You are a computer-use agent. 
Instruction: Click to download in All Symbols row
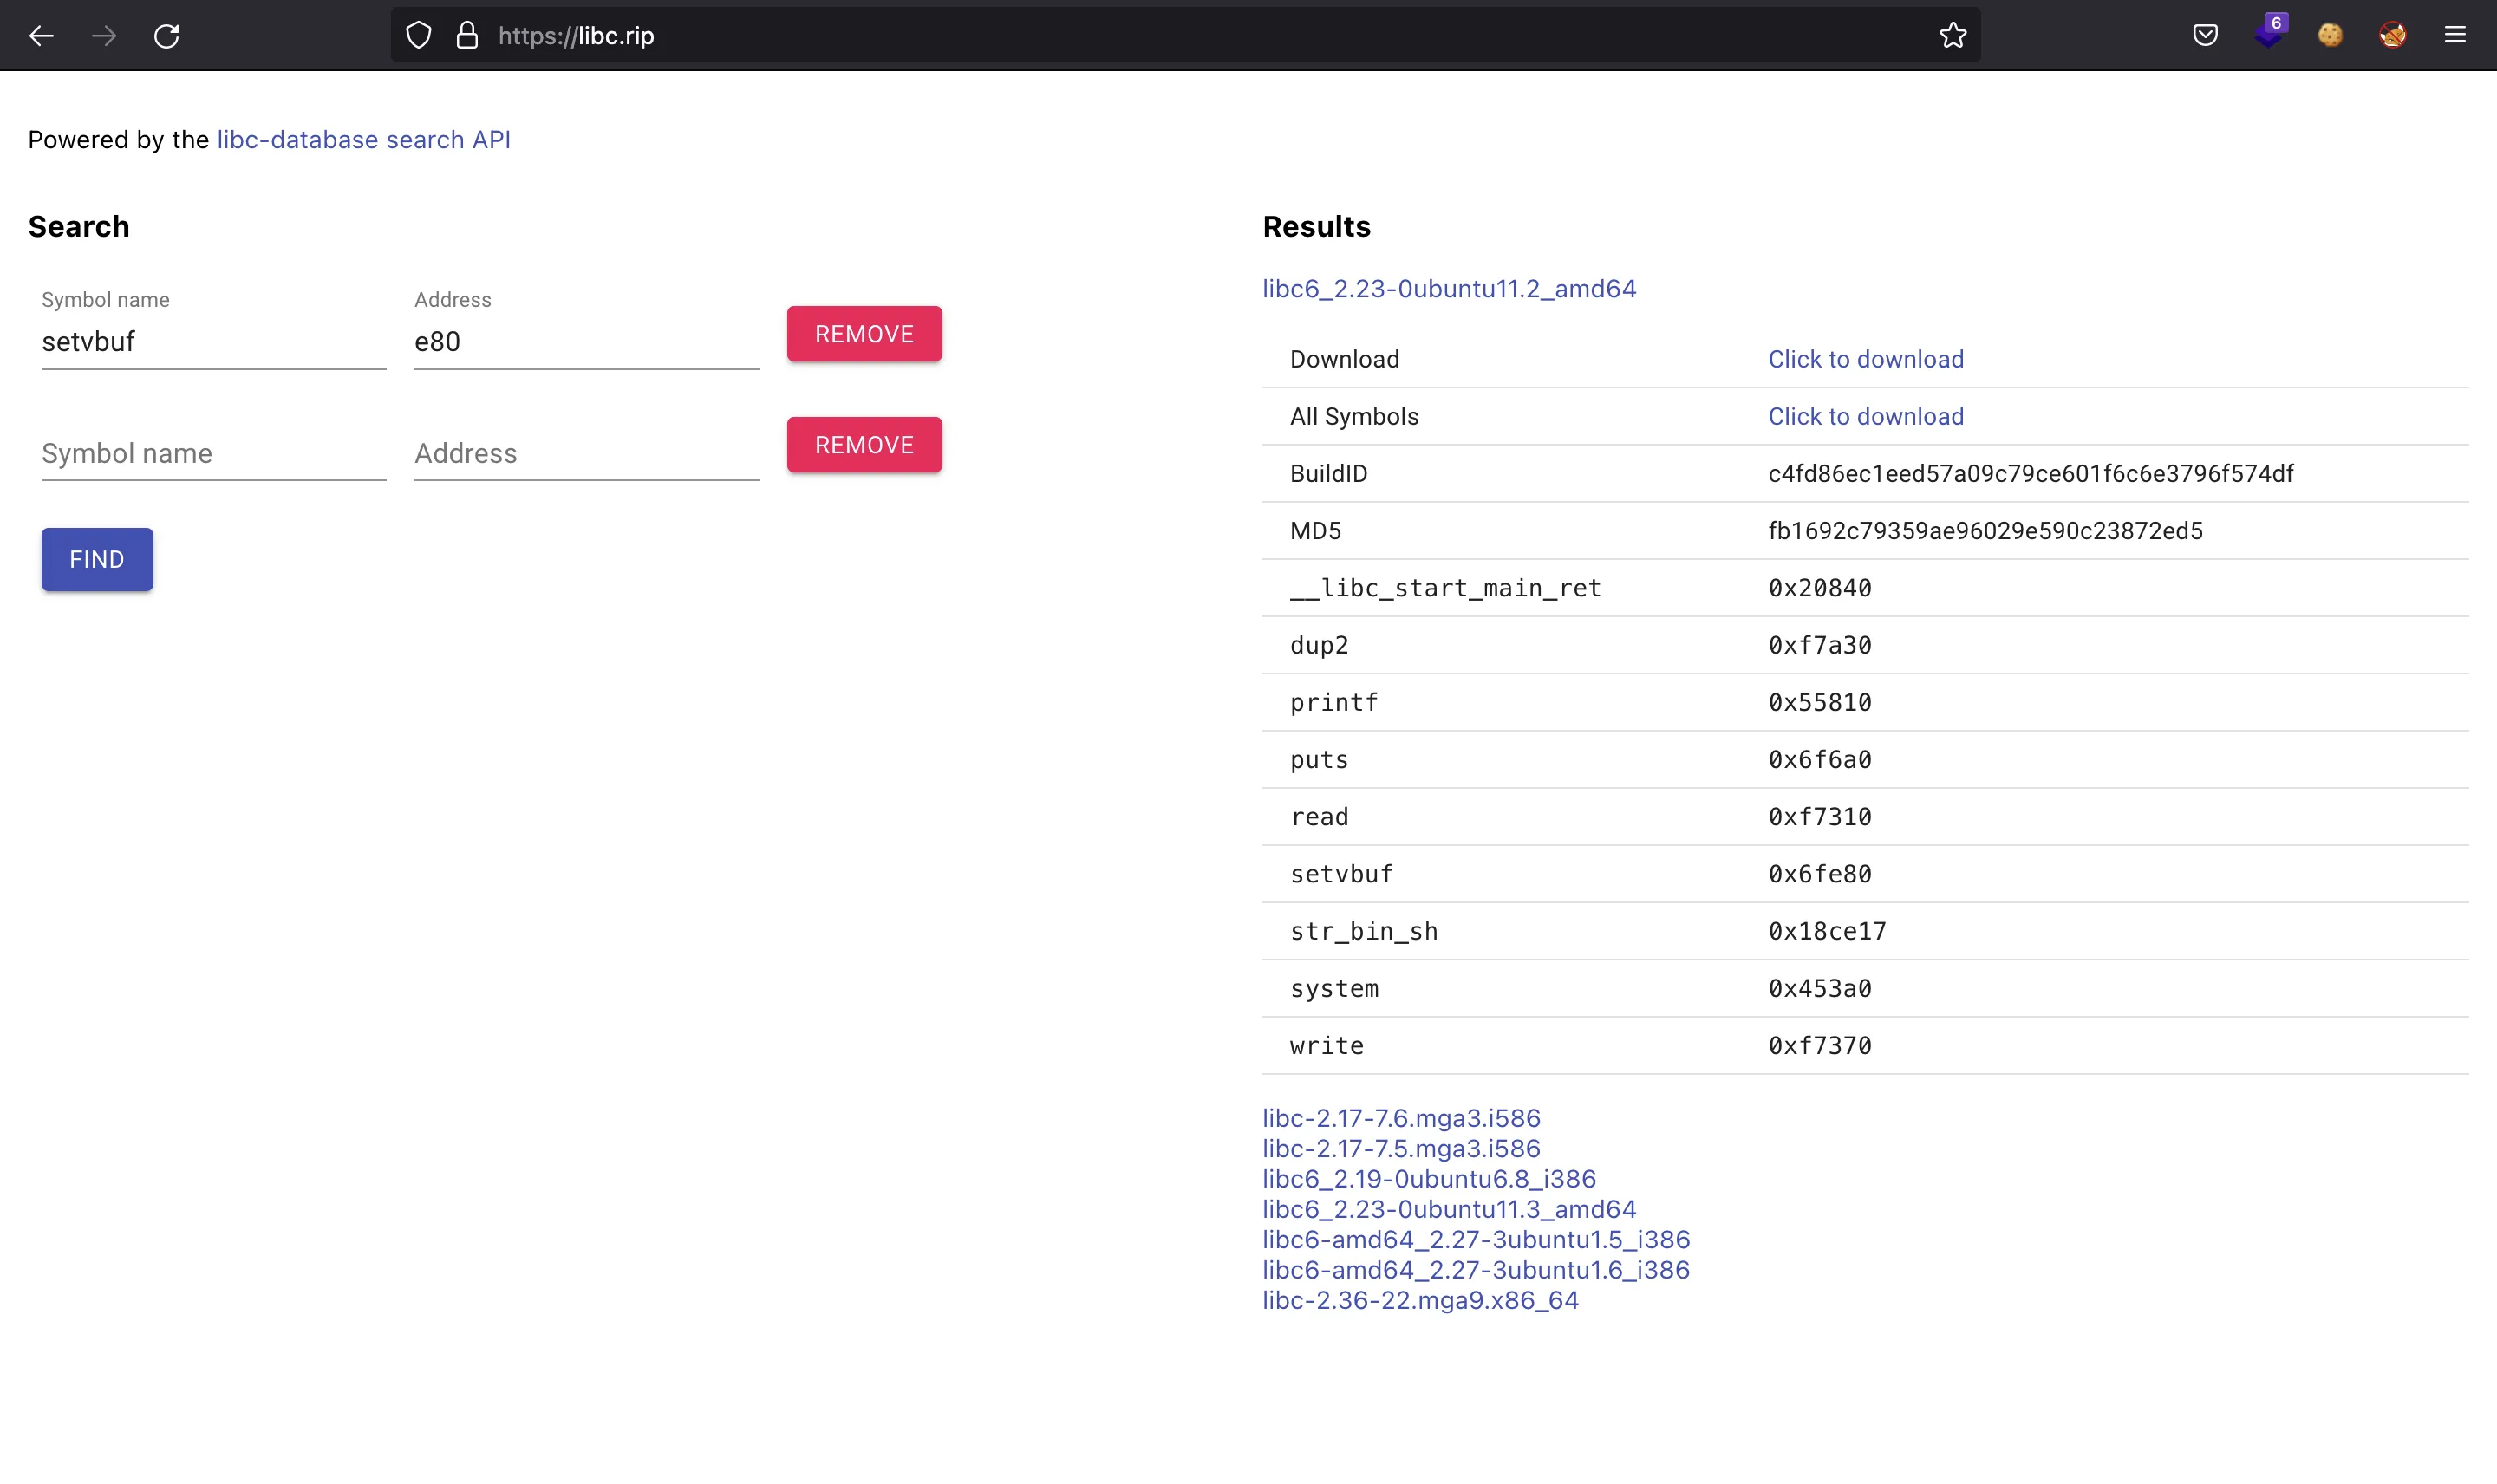1865,416
